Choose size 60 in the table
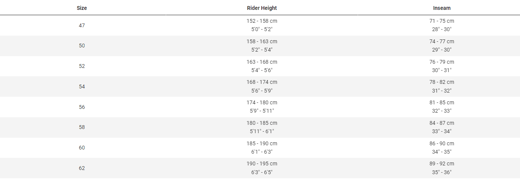This screenshot has width=520, height=184. (82, 148)
